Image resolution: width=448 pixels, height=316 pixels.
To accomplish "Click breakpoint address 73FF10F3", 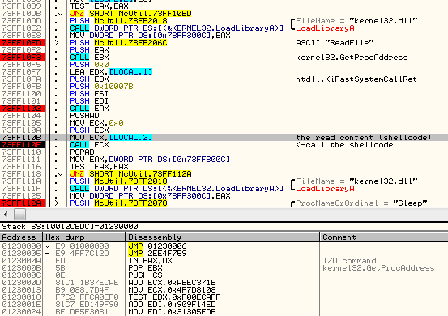I will click(x=23, y=58).
